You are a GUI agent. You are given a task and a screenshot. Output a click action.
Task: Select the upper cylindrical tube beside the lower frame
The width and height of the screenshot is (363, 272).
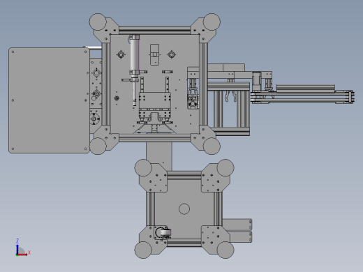pyautogui.click(x=237, y=225)
